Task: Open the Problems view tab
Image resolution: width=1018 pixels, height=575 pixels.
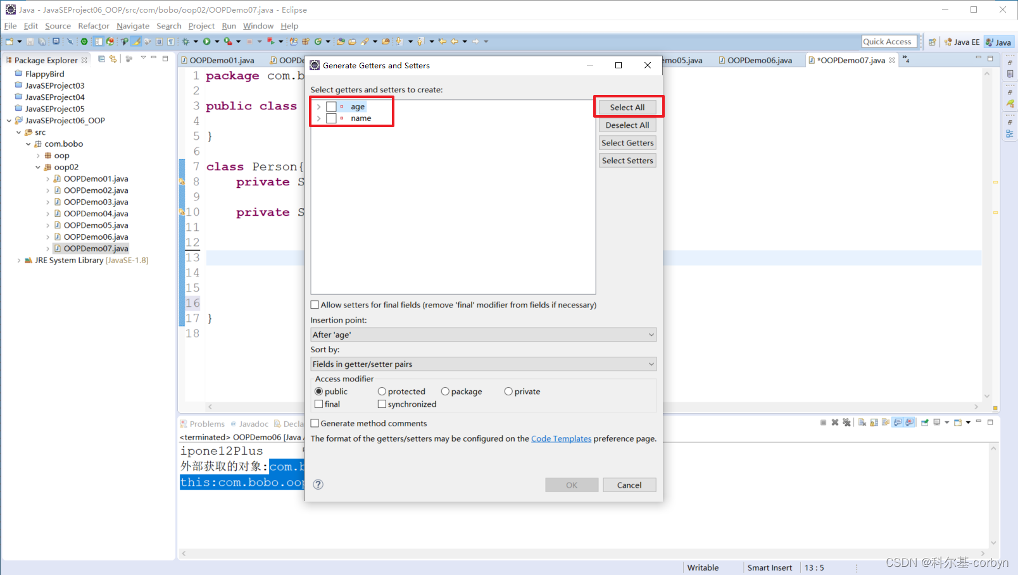Action: tap(202, 424)
